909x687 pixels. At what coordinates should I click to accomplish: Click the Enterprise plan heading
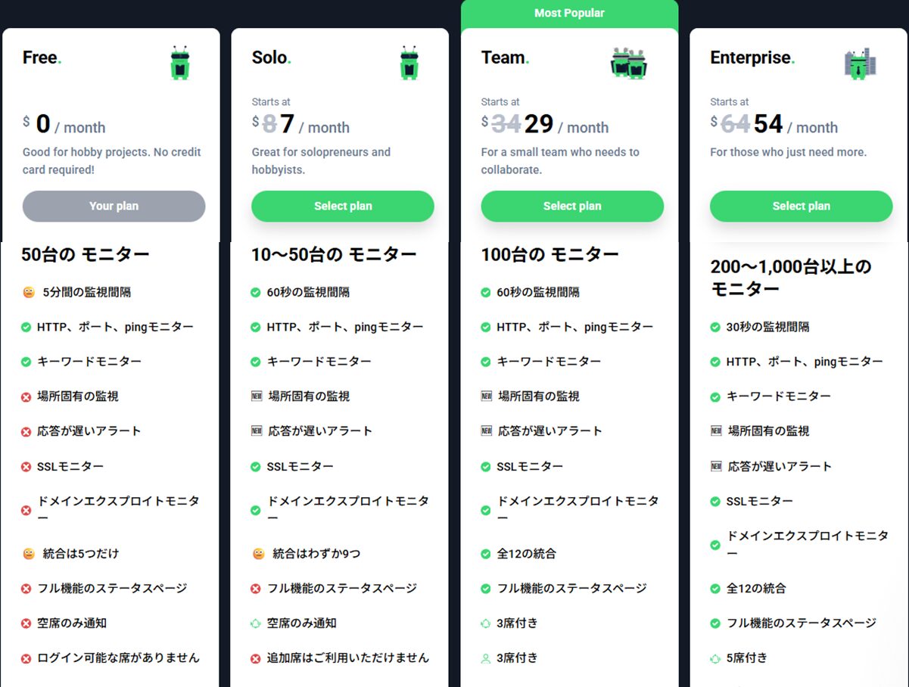pyautogui.click(x=751, y=58)
